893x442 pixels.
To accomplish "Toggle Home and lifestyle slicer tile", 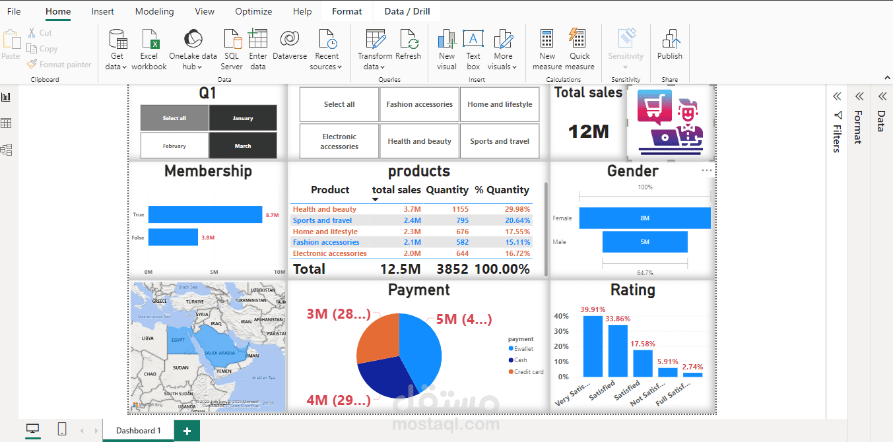I will [x=500, y=104].
